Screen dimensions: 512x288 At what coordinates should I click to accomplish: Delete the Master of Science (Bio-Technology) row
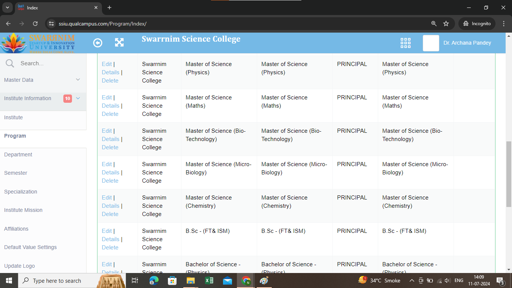pyautogui.click(x=110, y=147)
